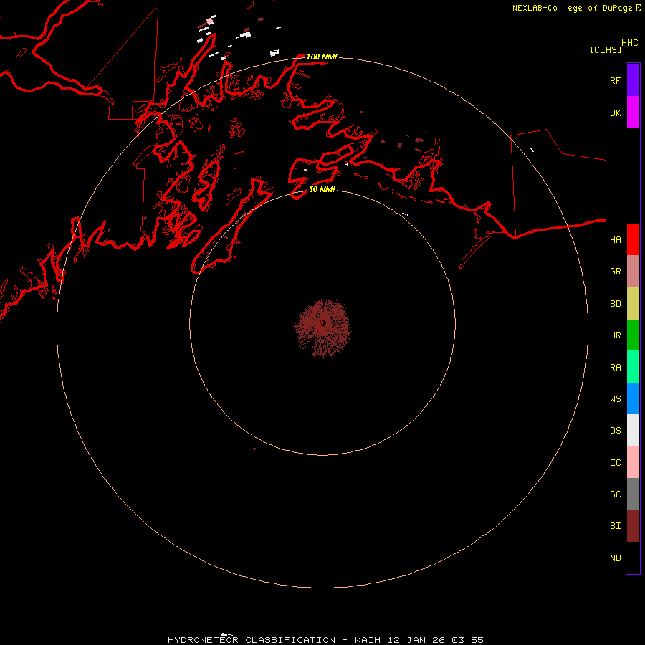Click the RA legend label
The width and height of the screenshot is (645, 645).
[x=615, y=368]
